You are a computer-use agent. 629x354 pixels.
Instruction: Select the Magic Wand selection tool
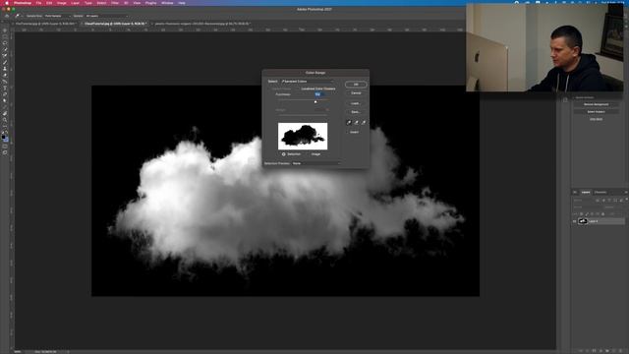click(x=5, y=49)
